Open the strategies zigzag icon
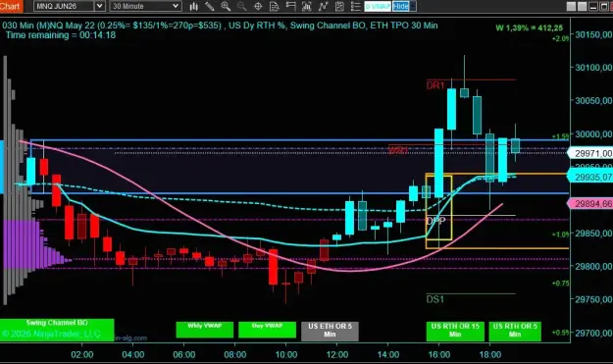 (324, 6)
